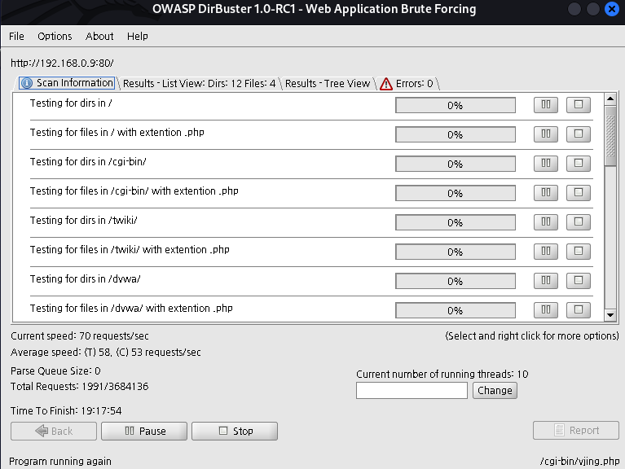Switch to Results - List View tab
The height and width of the screenshot is (469, 625).
pyautogui.click(x=200, y=84)
